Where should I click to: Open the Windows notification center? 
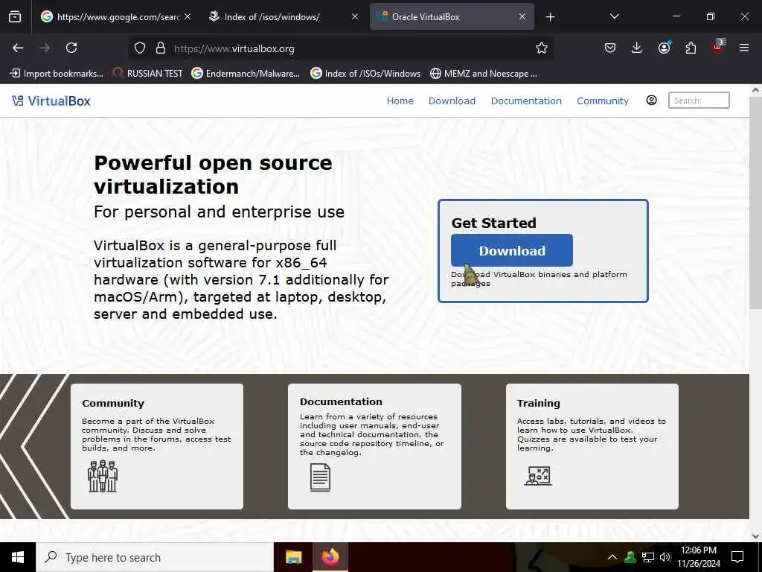pyautogui.click(x=737, y=557)
